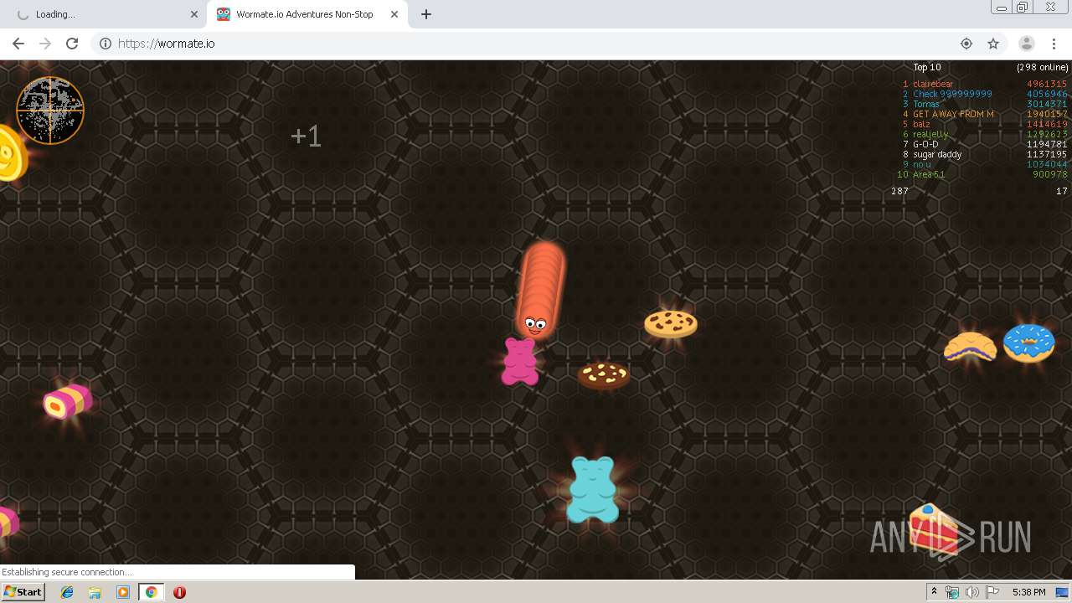Viewport: 1072px width, 603px height.
Task: Show hidden system tray icons
Action: [934, 592]
